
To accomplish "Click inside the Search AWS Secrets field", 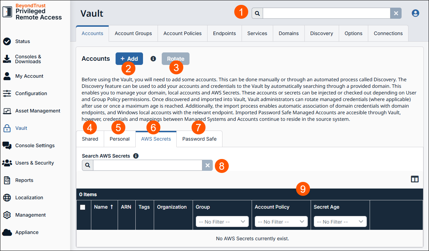I will (148, 165).
